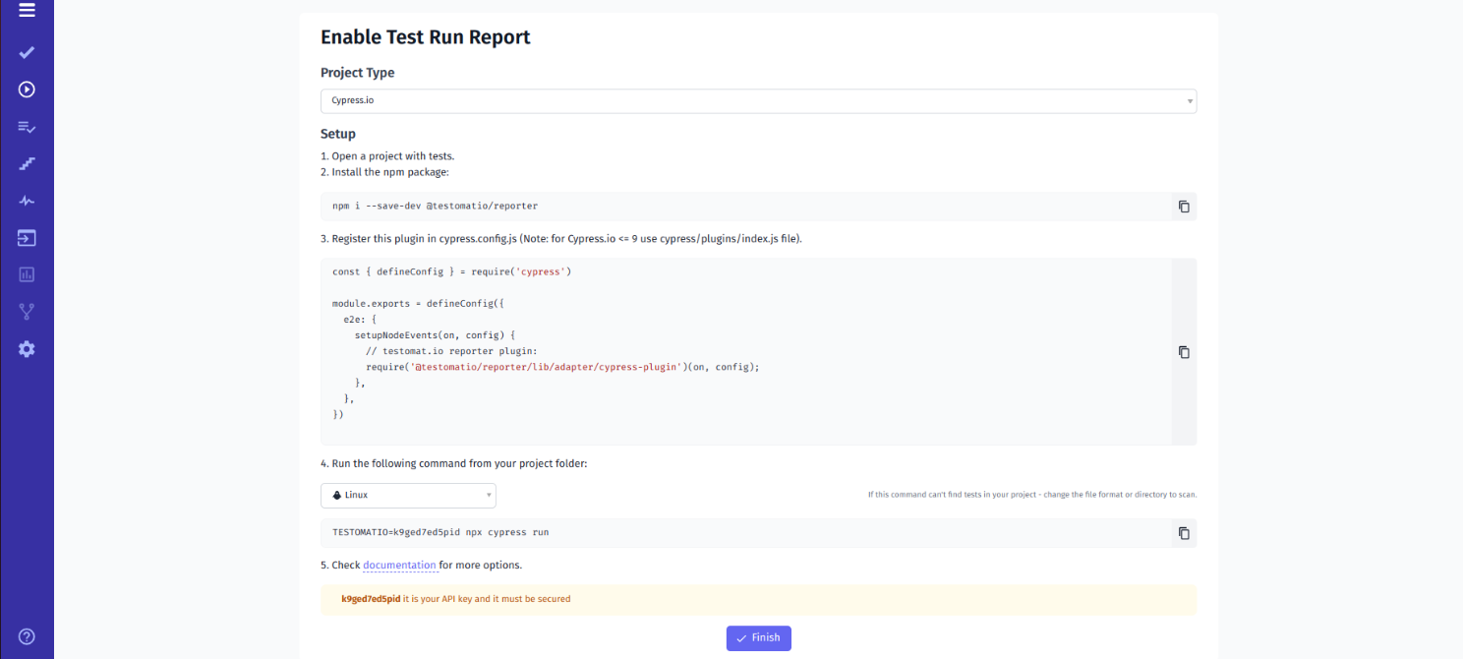
Task: Select the import icon in the sidebar
Action: pyautogui.click(x=27, y=237)
